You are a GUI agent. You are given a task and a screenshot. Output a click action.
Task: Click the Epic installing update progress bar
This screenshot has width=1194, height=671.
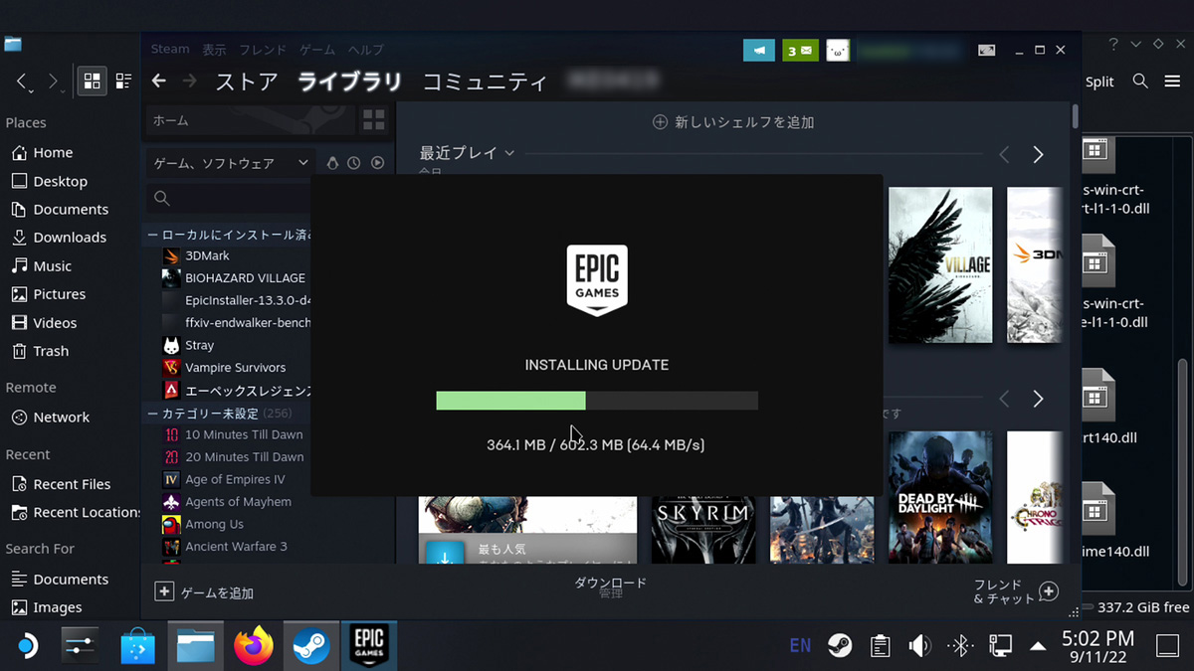597,401
